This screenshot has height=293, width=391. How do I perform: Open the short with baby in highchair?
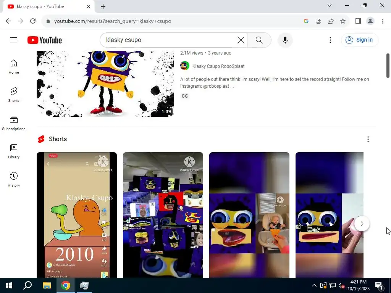coord(249,215)
